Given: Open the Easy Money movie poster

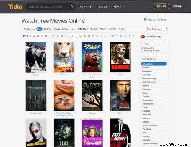Looking at the screenshot, I should [120, 133].
